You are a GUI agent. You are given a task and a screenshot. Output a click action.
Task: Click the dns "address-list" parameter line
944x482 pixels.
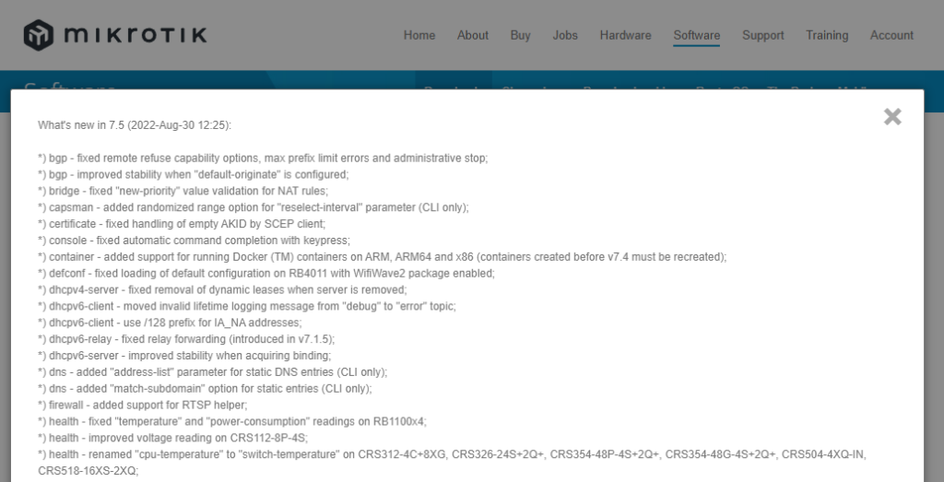[x=213, y=372]
